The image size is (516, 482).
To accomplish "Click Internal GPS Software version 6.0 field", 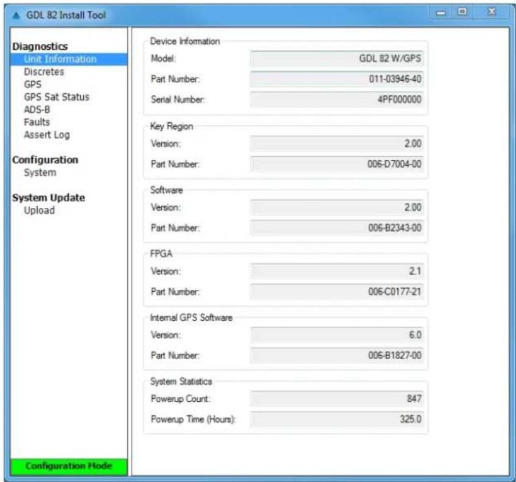I will (x=337, y=335).
